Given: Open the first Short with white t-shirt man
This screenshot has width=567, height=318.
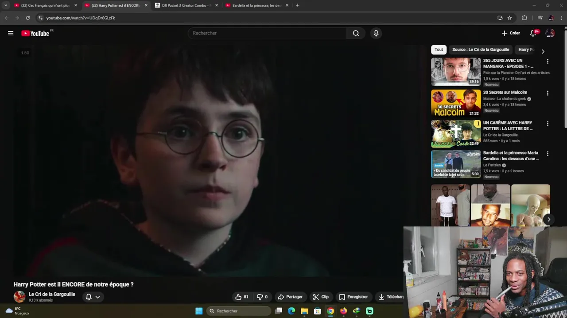Looking at the screenshot, I should tap(450, 205).
